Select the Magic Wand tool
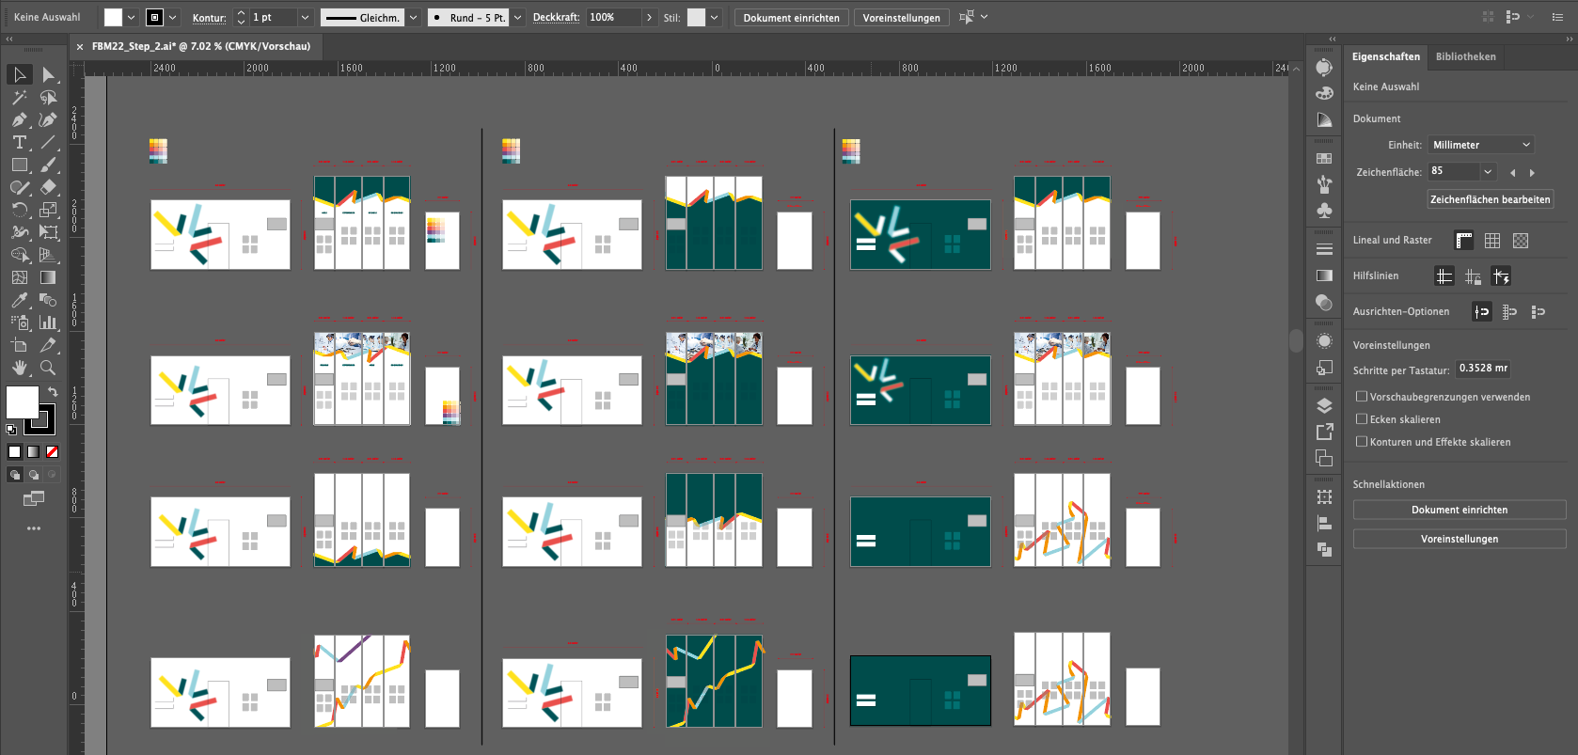Screen dimensions: 1578x755 [19, 97]
